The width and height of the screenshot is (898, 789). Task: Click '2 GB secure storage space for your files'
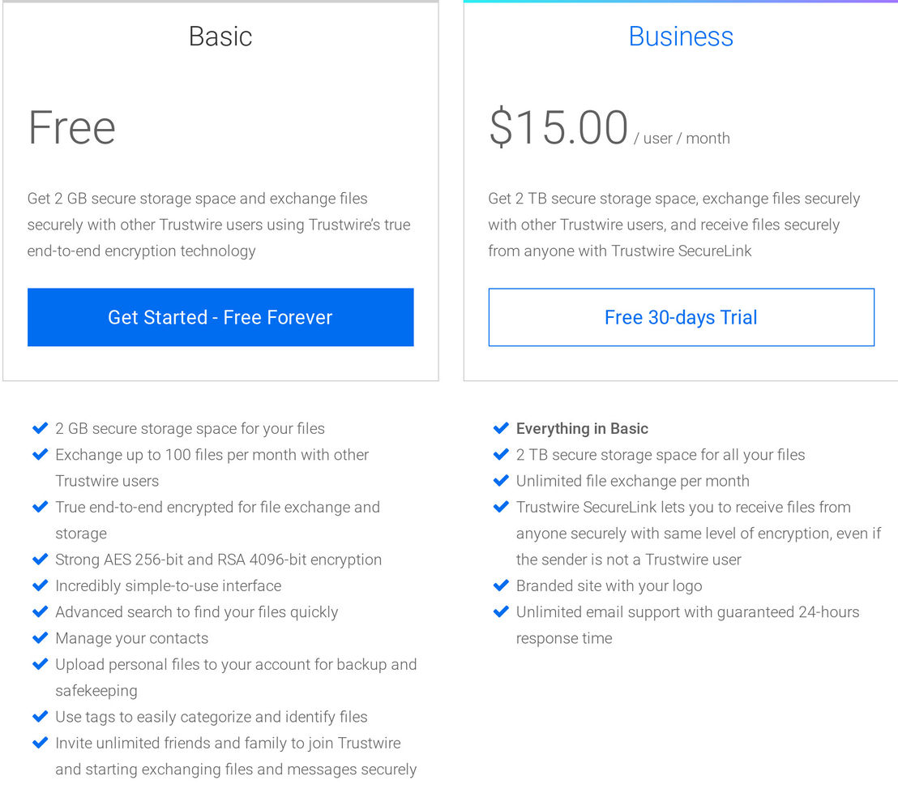[190, 429]
